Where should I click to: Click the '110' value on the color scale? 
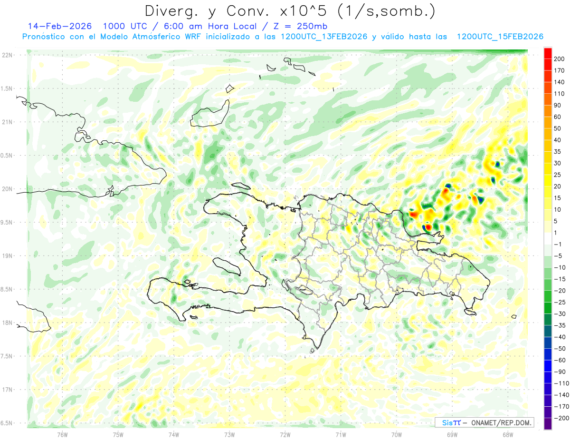[560, 94]
